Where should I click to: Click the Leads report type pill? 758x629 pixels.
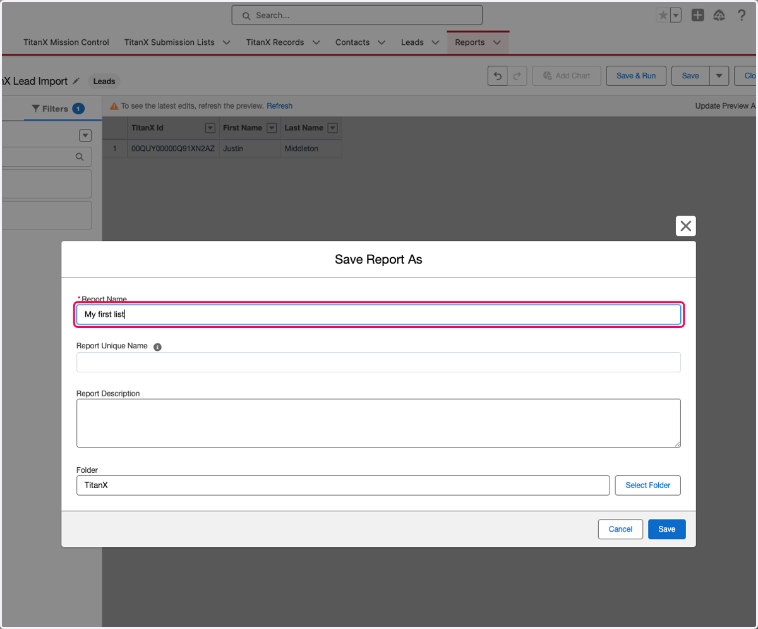point(104,82)
